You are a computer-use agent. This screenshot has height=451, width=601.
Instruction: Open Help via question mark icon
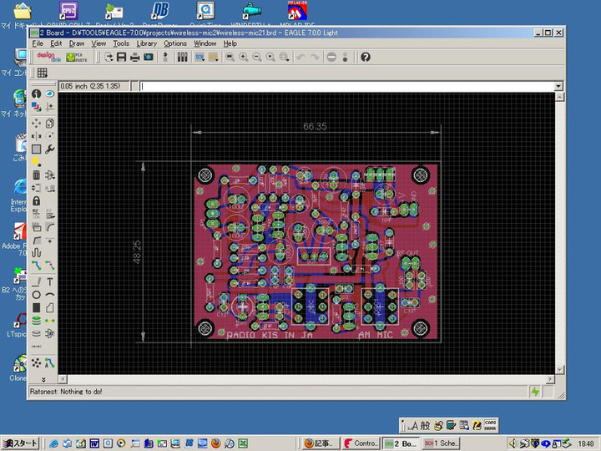[x=365, y=57]
